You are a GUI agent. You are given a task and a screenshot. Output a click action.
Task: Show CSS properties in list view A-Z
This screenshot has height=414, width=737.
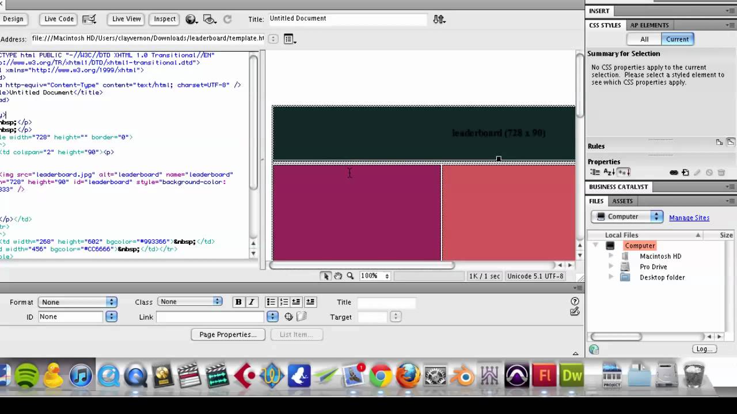tap(609, 172)
